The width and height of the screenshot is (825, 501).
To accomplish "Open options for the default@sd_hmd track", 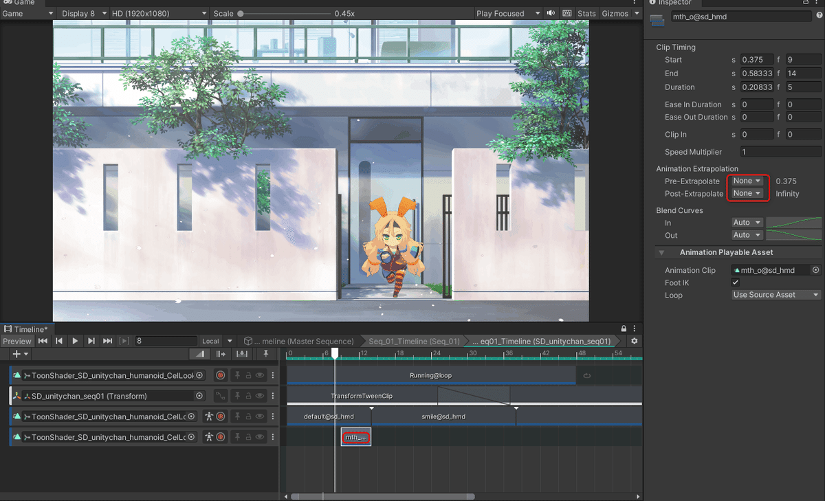I will (273, 416).
